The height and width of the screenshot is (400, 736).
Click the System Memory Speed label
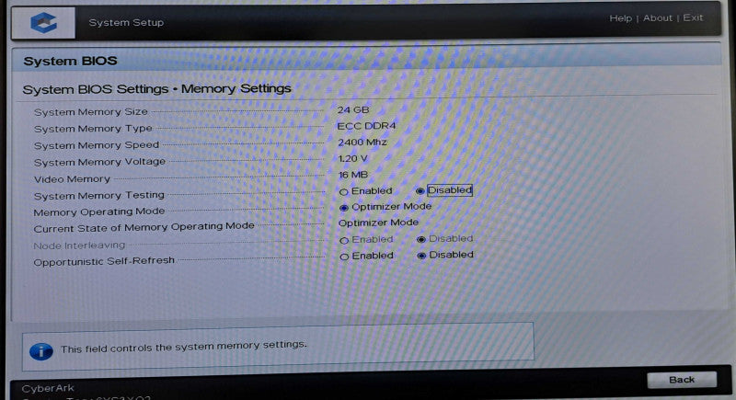97,145
